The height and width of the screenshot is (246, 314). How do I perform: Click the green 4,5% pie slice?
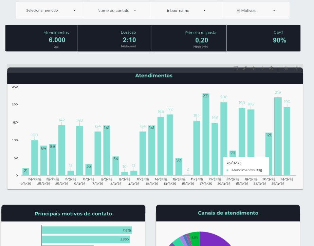[195, 237]
